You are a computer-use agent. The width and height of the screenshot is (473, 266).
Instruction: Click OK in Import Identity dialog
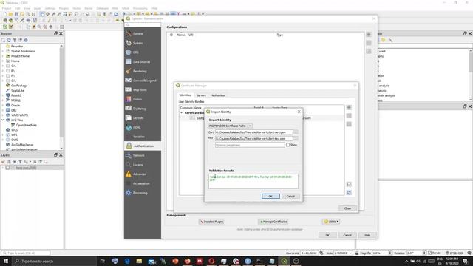270,197
